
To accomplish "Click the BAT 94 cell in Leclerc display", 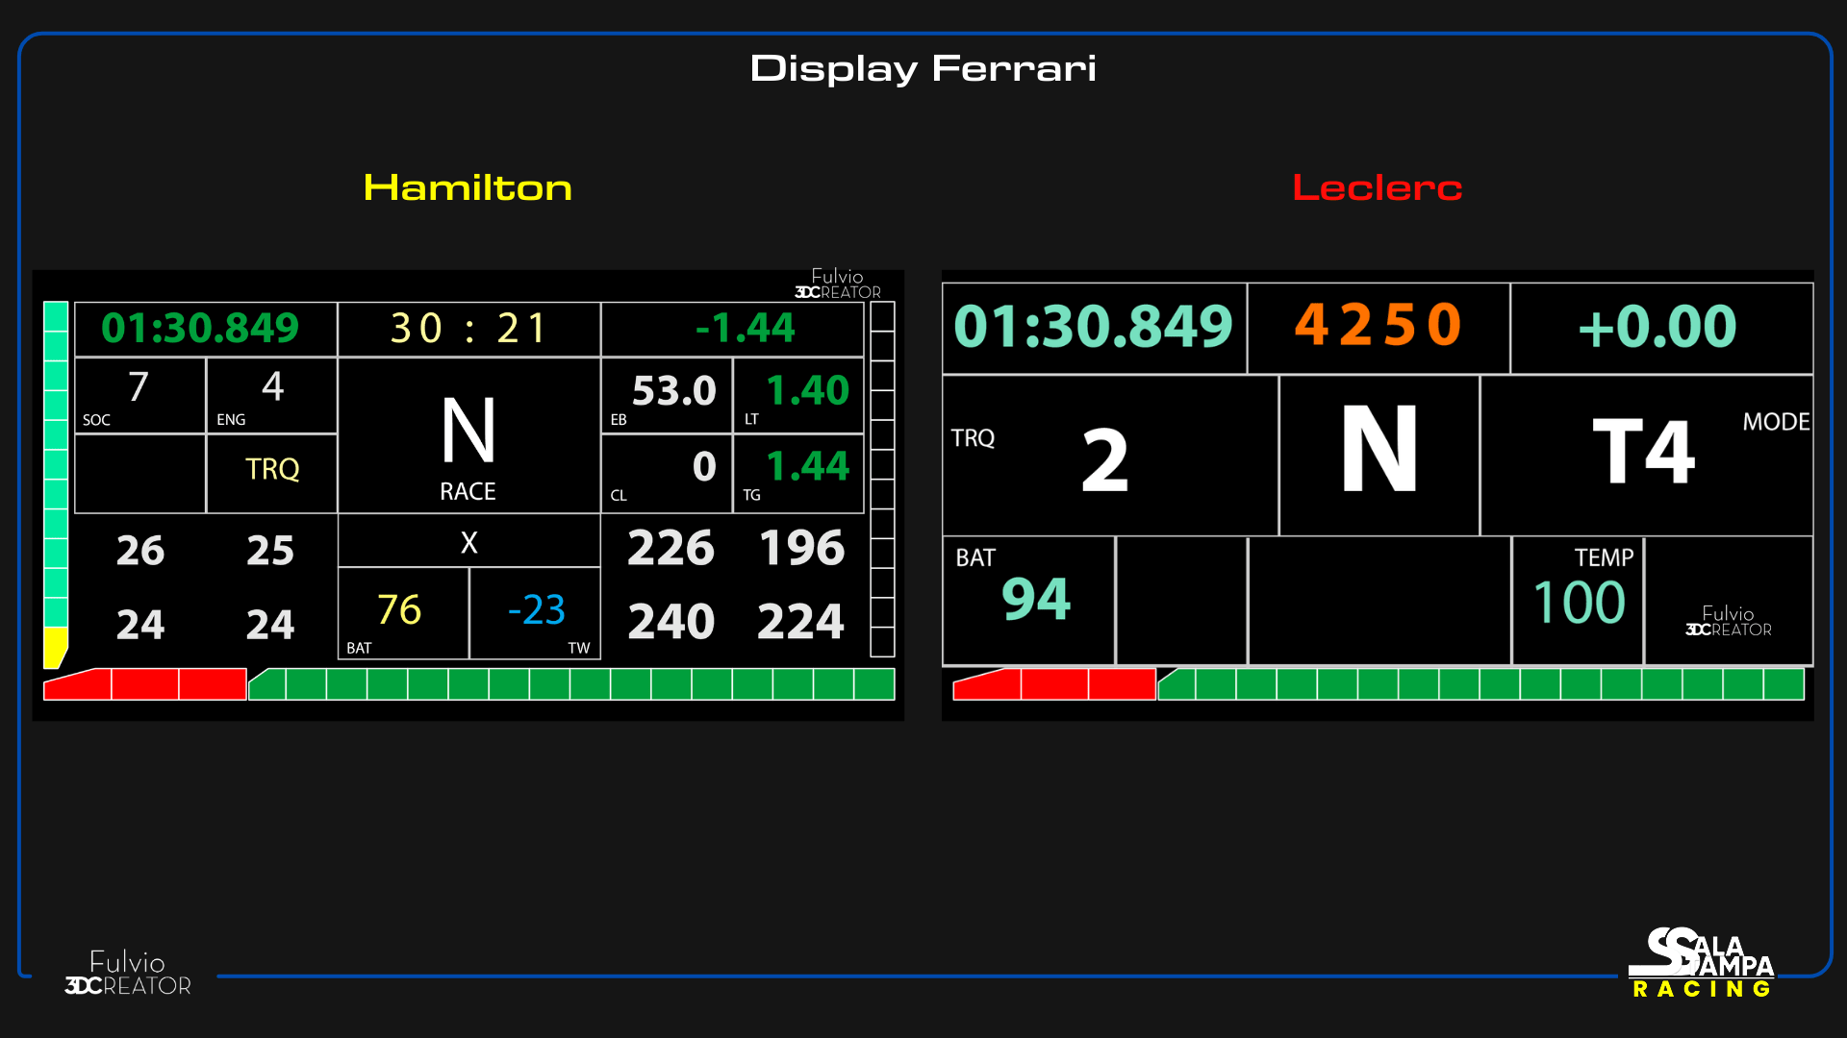I will coord(1028,600).
